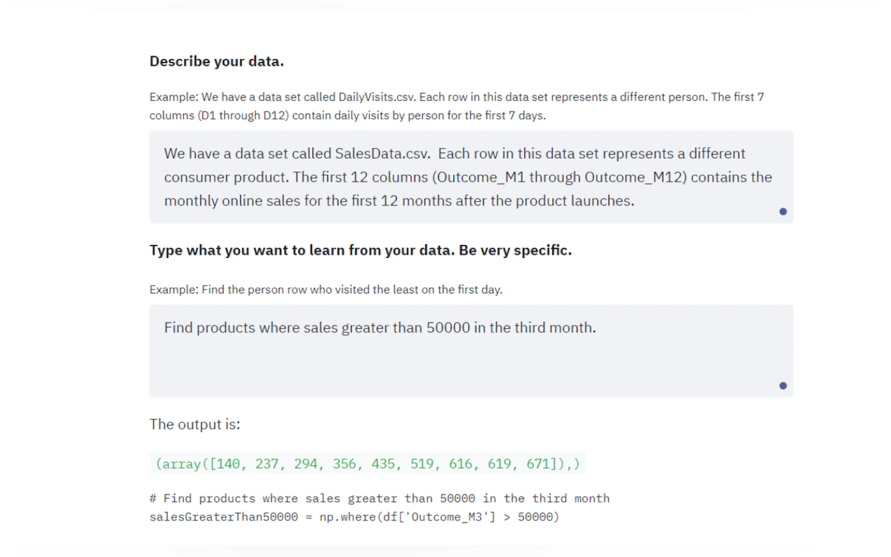Screen dimensions: 891x557
Task: Click the green array output block
Action: tap(367, 463)
